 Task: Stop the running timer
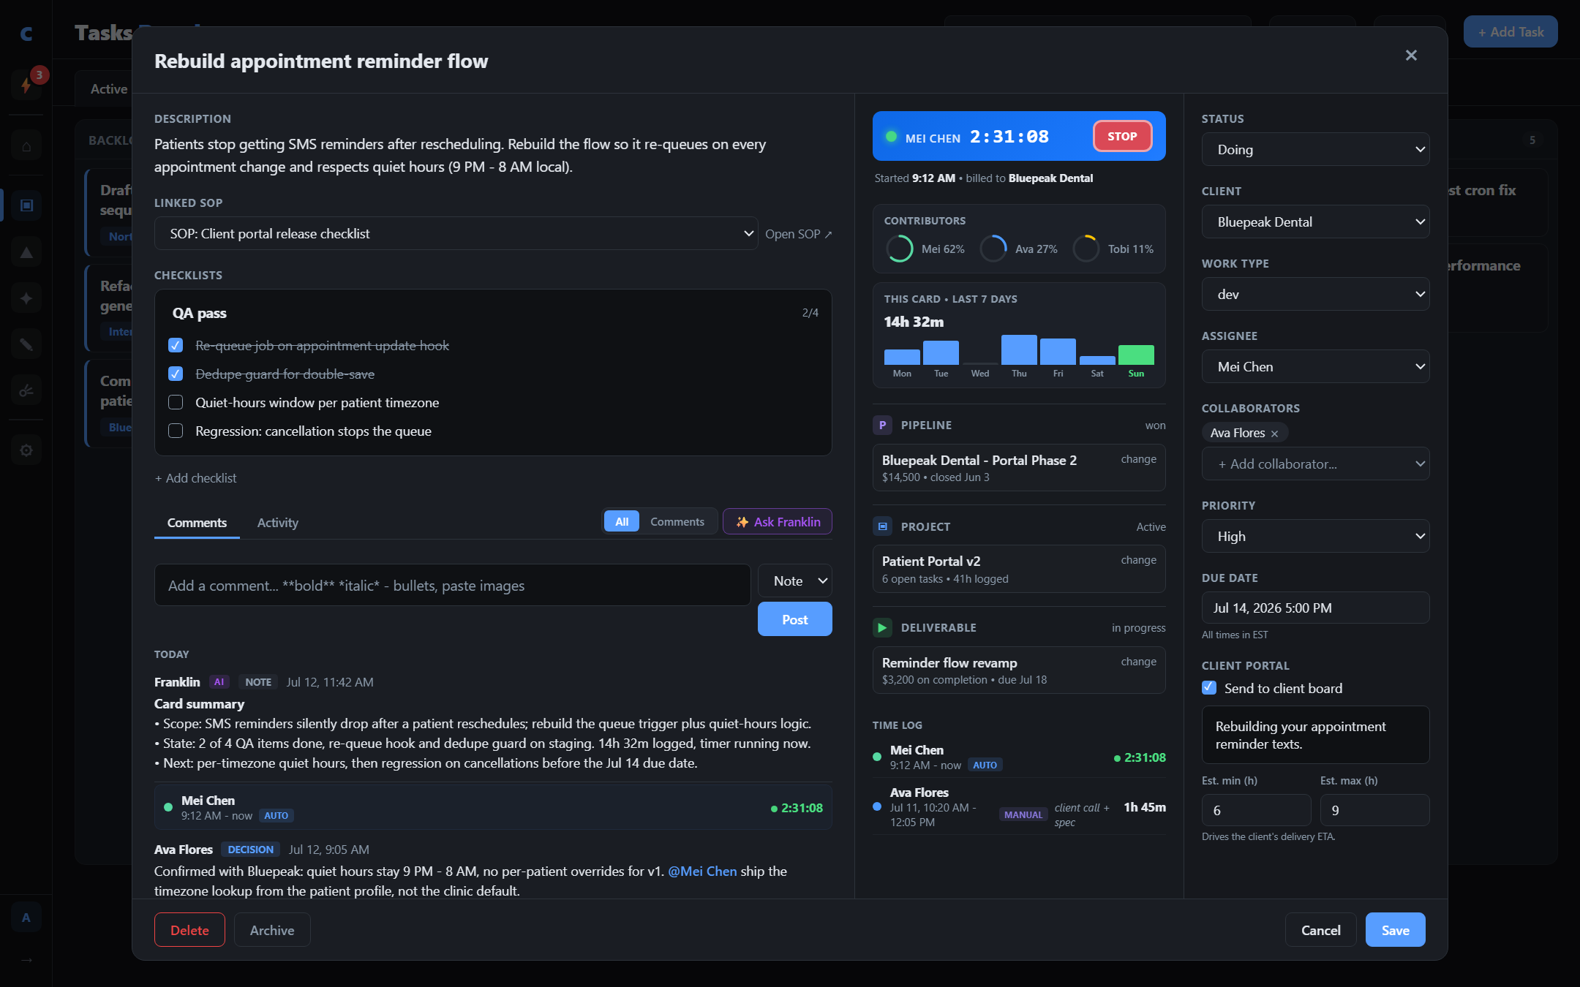(1122, 136)
